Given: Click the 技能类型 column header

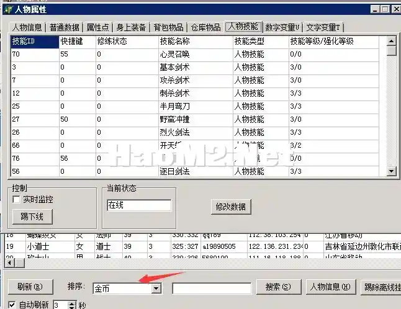Looking at the screenshot, I should (x=261, y=42).
